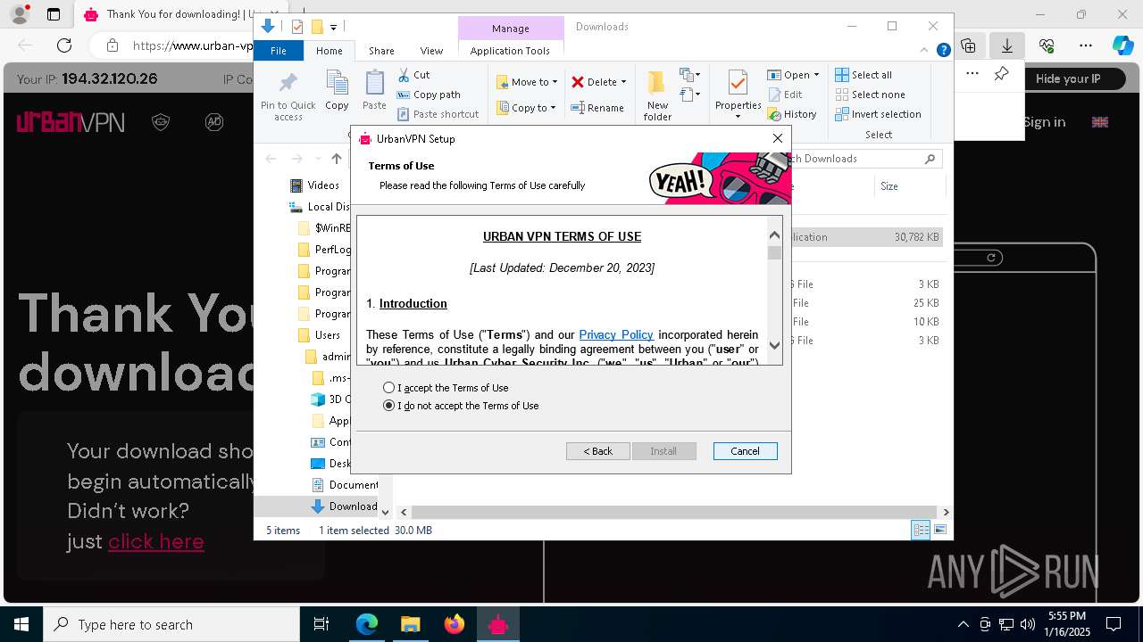The width and height of the screenshot is (1143, 642).
Task: Click the Paste icon in ribbon
Action: [x=374, y=91]
